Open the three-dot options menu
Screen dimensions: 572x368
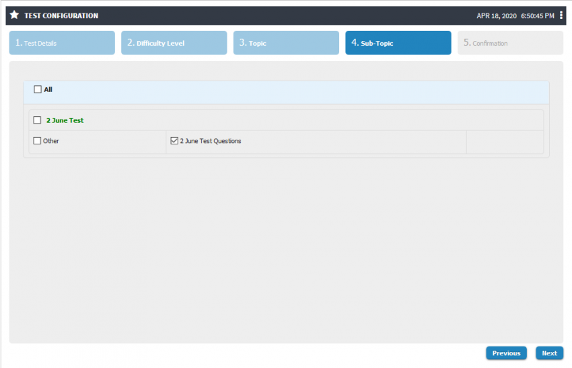[561, 15]
